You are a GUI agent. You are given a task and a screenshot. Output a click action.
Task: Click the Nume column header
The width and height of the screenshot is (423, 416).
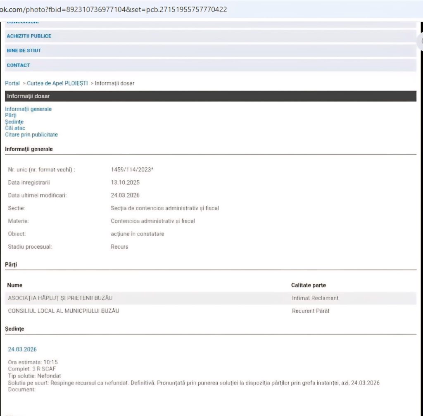click(15, 285)
